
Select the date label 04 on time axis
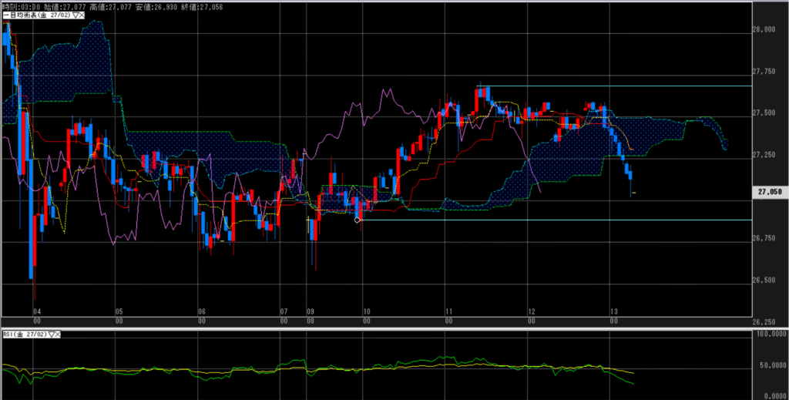[37, 313]
